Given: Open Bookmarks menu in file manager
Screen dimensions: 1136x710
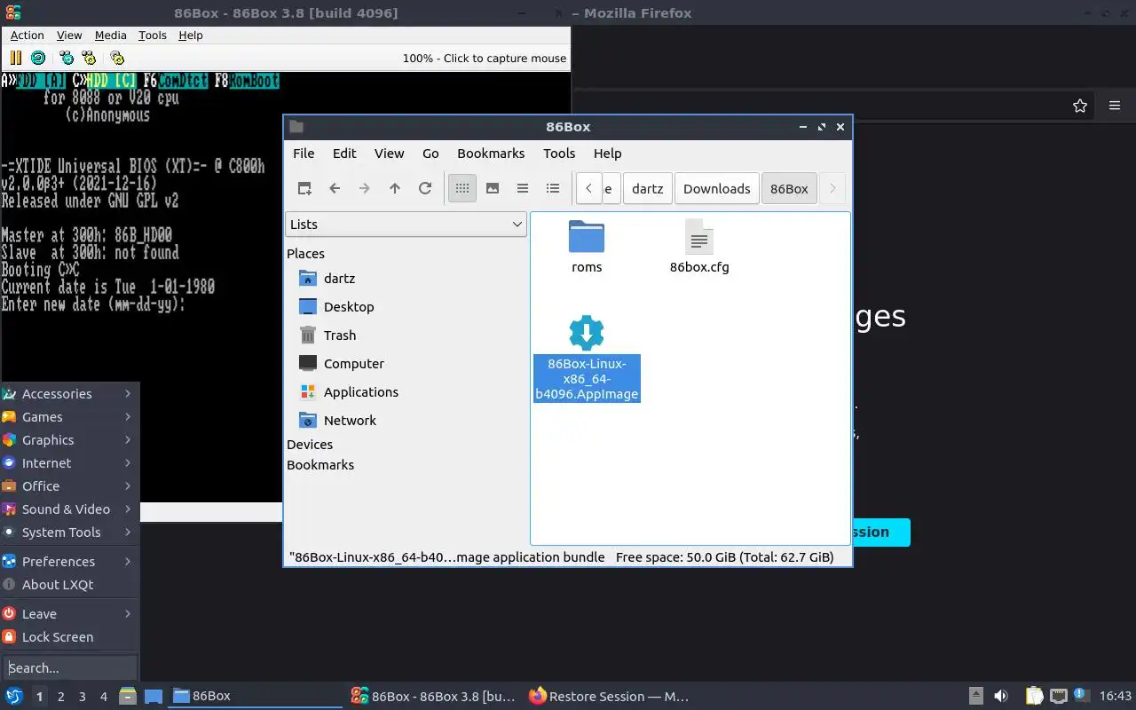Looking at the screenshot, I should pos(491,154).
